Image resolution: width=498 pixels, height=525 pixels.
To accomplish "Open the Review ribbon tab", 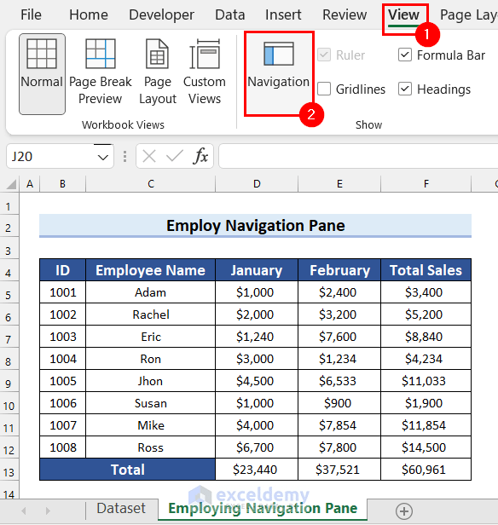I will tap(345, 14).
